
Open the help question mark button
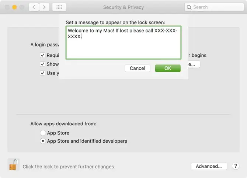coord(236,166)
